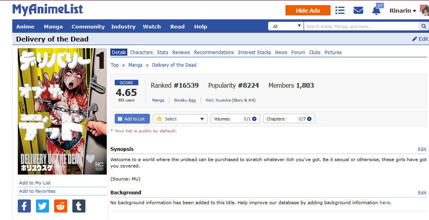Click the manga cover image
Image resolution: width=429 pixels, height=220 pixels.
click(x=62, y=111)
